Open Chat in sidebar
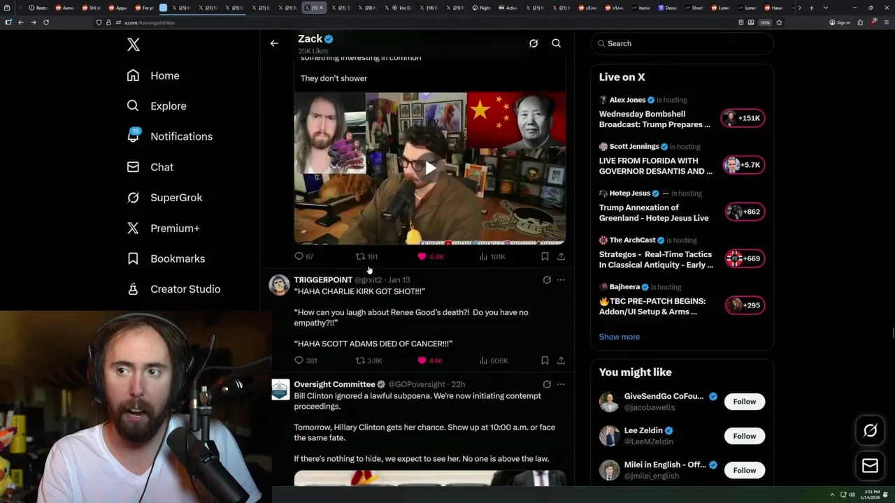 [150, 167]
